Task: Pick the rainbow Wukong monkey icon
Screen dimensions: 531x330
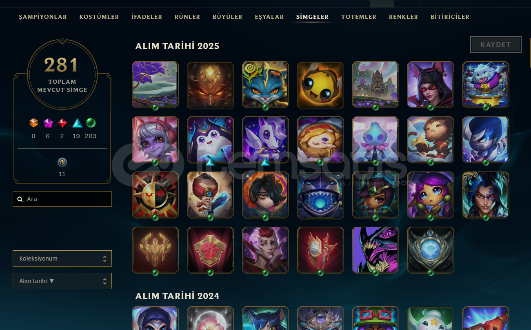Action: [431, 140]
